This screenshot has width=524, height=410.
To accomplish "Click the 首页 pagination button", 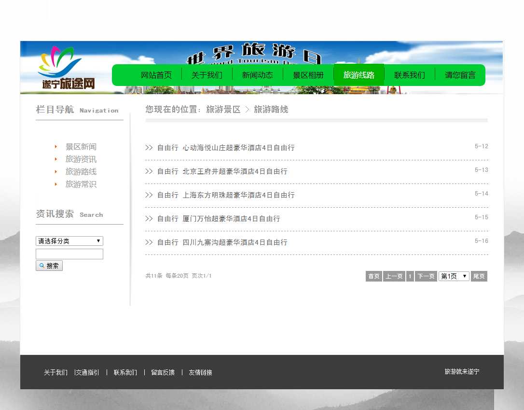I will point(373,276).
